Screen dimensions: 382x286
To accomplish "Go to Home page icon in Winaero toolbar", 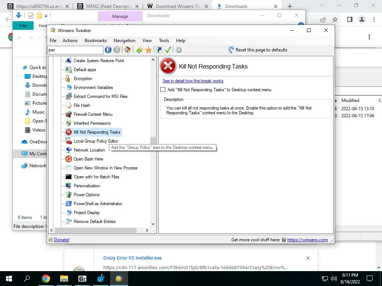I will coord(127,50).
